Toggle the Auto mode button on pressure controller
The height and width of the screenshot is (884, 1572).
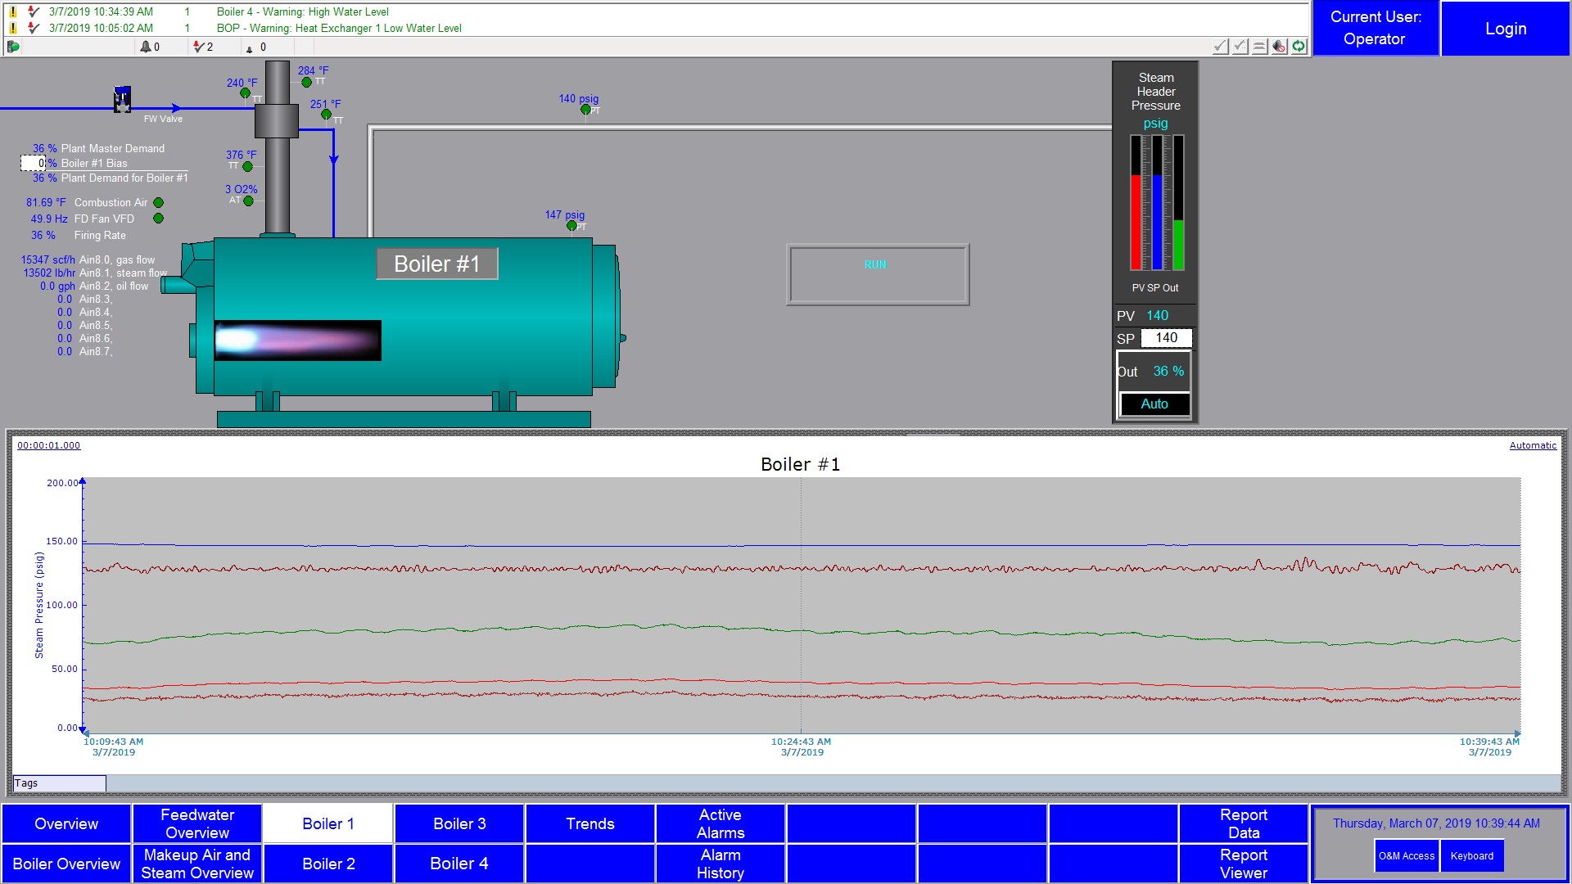pos(1154,404)
